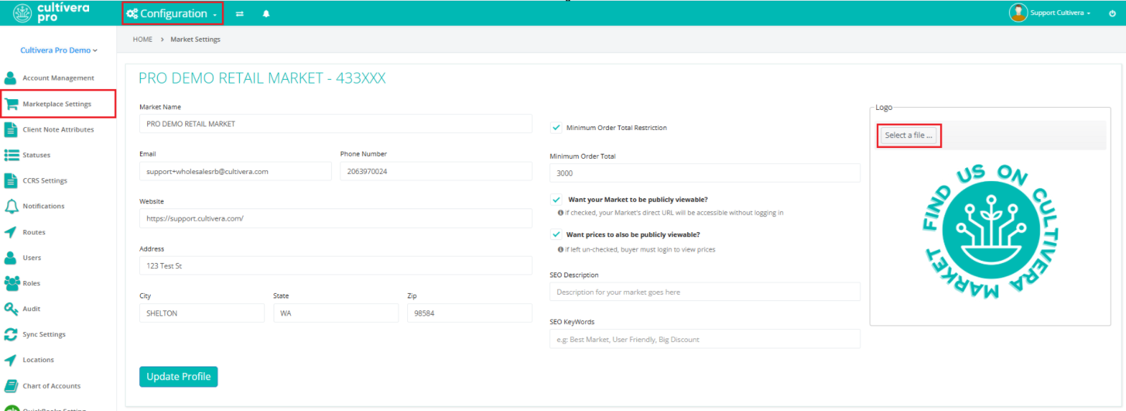Click the HOME breadcrumb link
The height and width of the screenshot is (411, 1126).
[x=142, y=40]
